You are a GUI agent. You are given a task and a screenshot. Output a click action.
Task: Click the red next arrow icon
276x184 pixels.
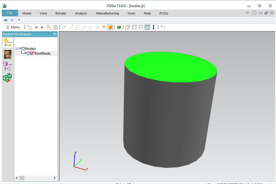click(x=42, y=27)
